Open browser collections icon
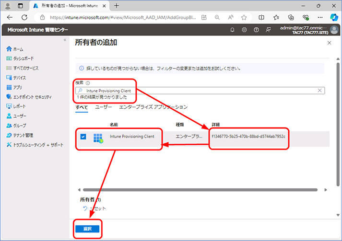The width and height of the screenshot is (342, 241). (x=291, y=17)
